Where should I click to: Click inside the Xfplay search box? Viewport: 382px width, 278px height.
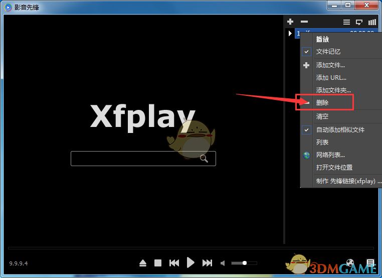coord(143,159)
